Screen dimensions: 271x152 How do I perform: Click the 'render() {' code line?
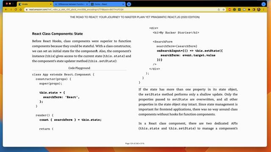pos(44,115)
